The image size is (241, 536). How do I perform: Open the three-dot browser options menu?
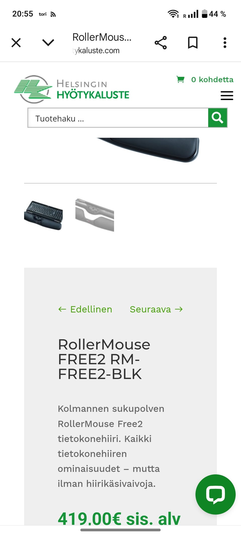pyautogui.click(x=225, y=43)
